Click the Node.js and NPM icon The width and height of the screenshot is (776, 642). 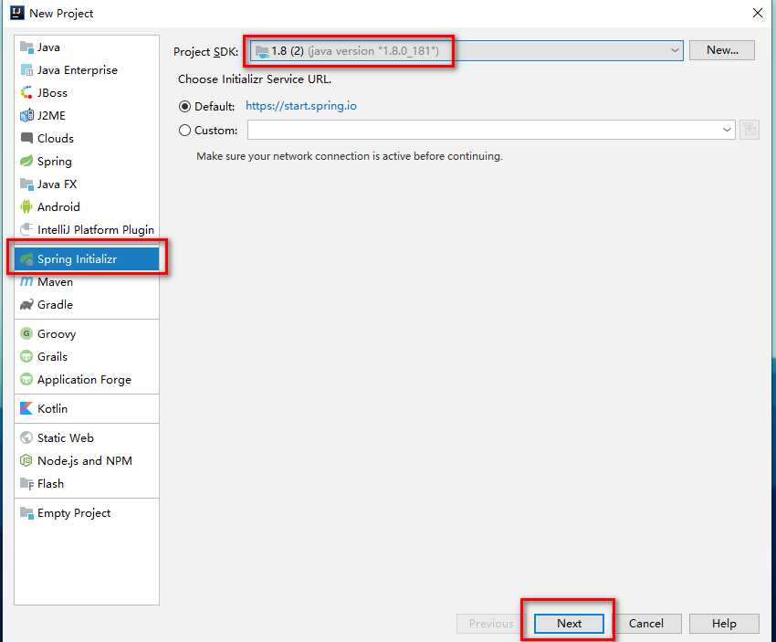[x=26, y=461]
